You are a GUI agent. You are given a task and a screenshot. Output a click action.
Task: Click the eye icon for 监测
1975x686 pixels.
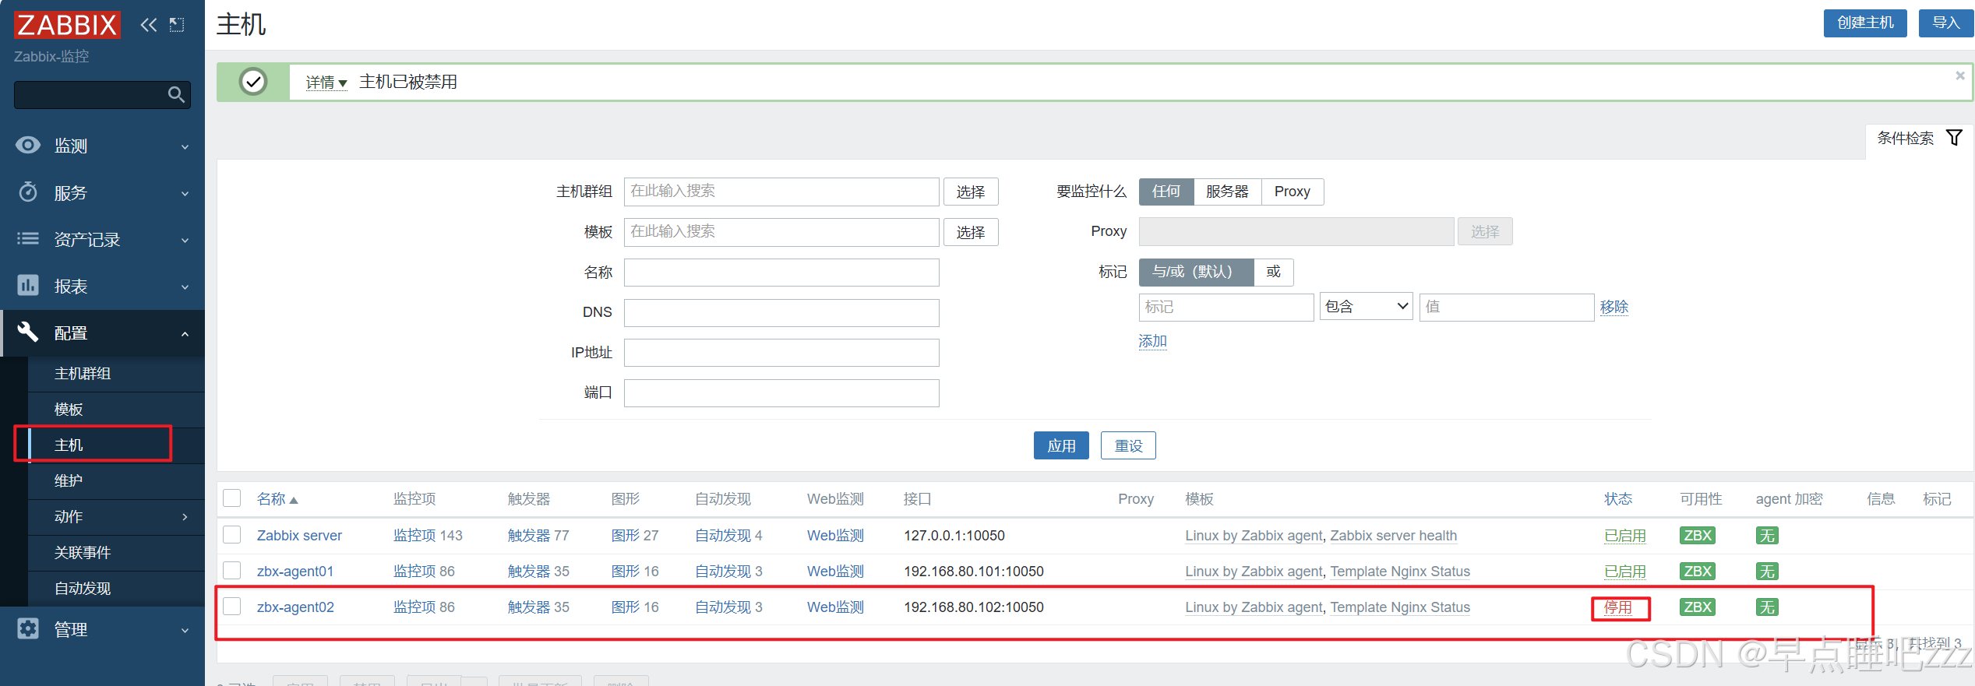point(28,146)
